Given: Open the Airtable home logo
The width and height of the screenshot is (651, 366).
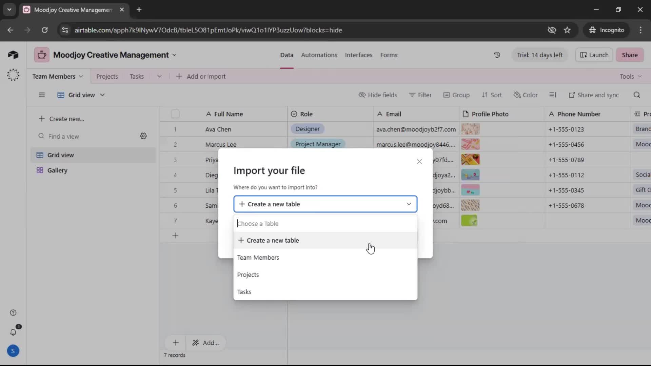Looking at the screenshot, I should [13, 55].
